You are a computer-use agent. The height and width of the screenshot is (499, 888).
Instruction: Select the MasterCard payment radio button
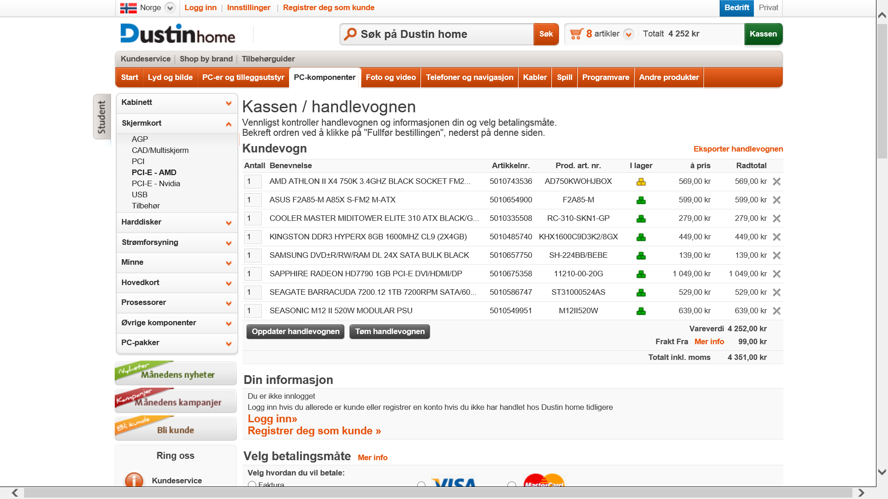pos(512,484)
